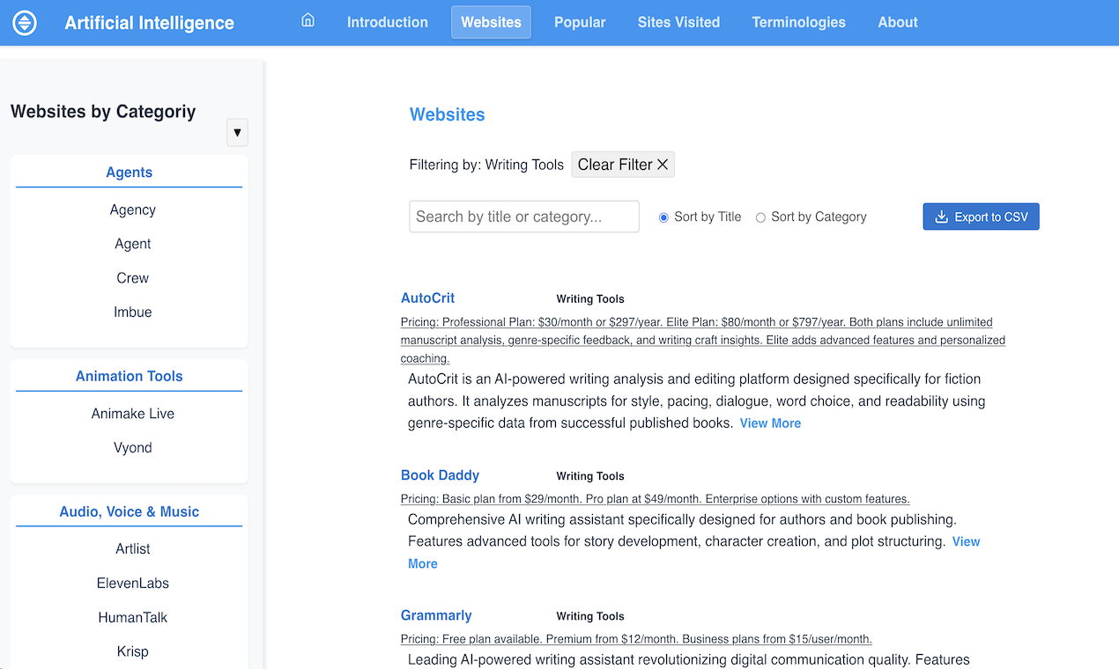Open the AutoCrit website link
The height and width of the screenshot is (669, 1119).
pyautogui.click(x=427, y=298)
